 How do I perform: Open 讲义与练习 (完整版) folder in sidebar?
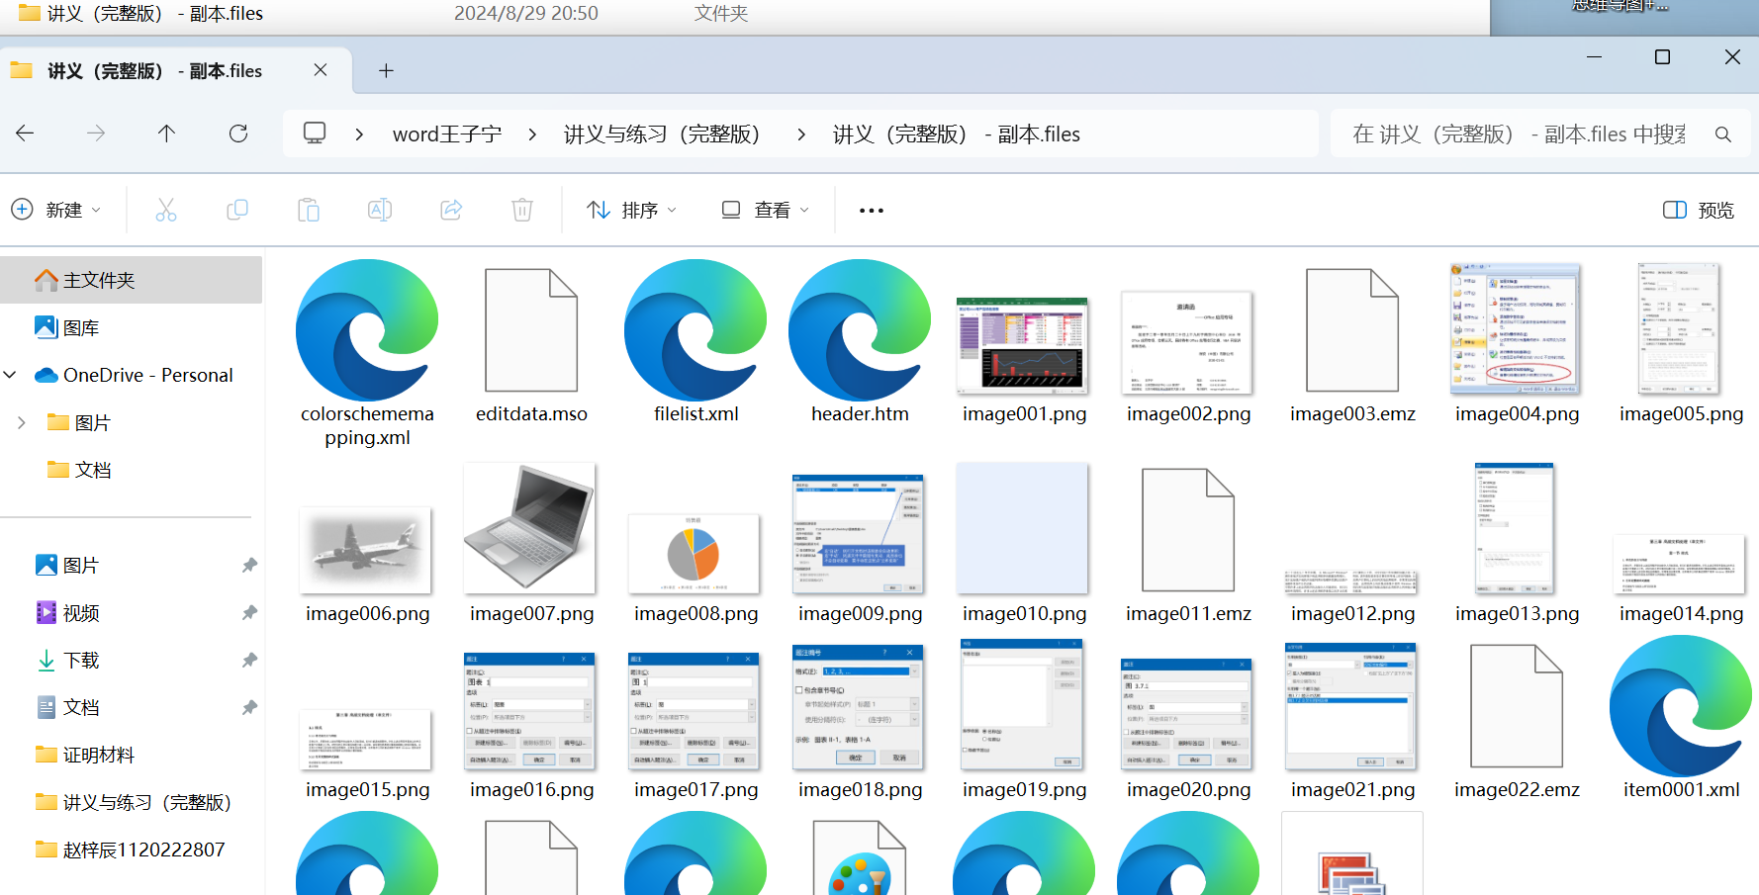(133, 802)
